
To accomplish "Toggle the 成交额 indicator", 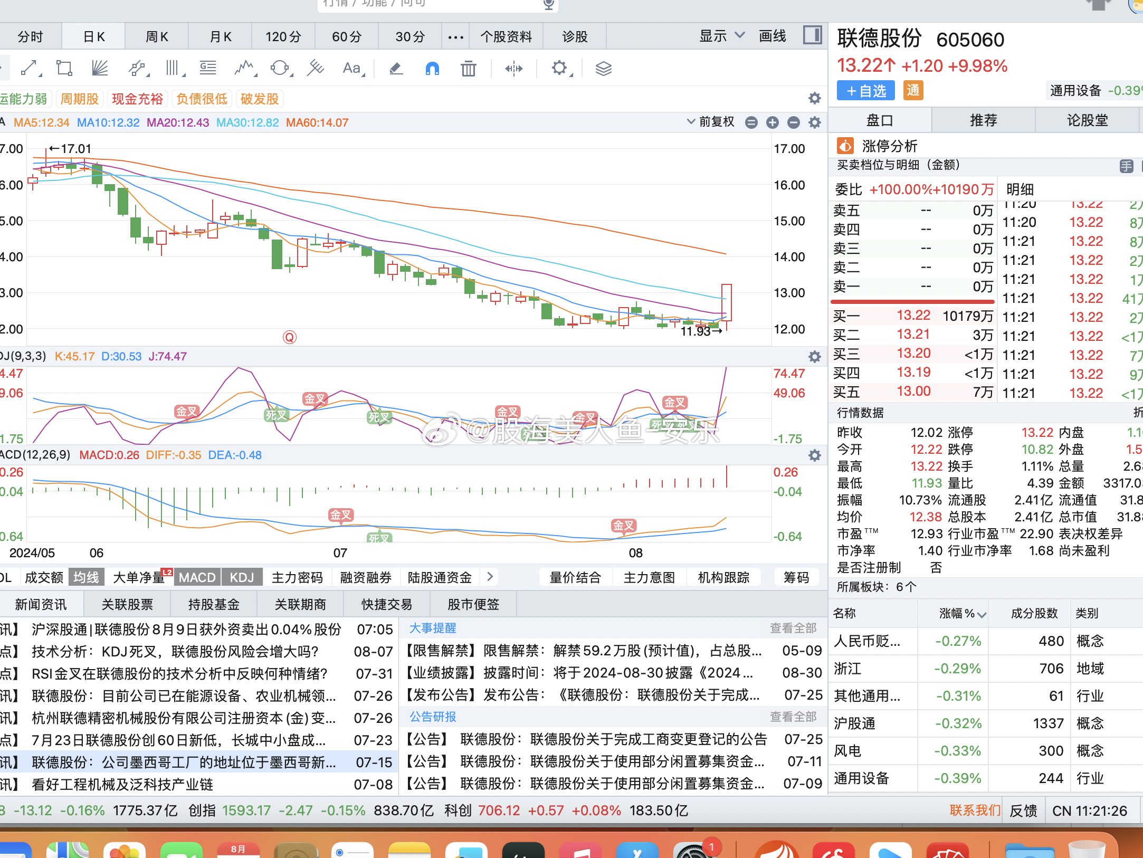I will tap(44, 577).
